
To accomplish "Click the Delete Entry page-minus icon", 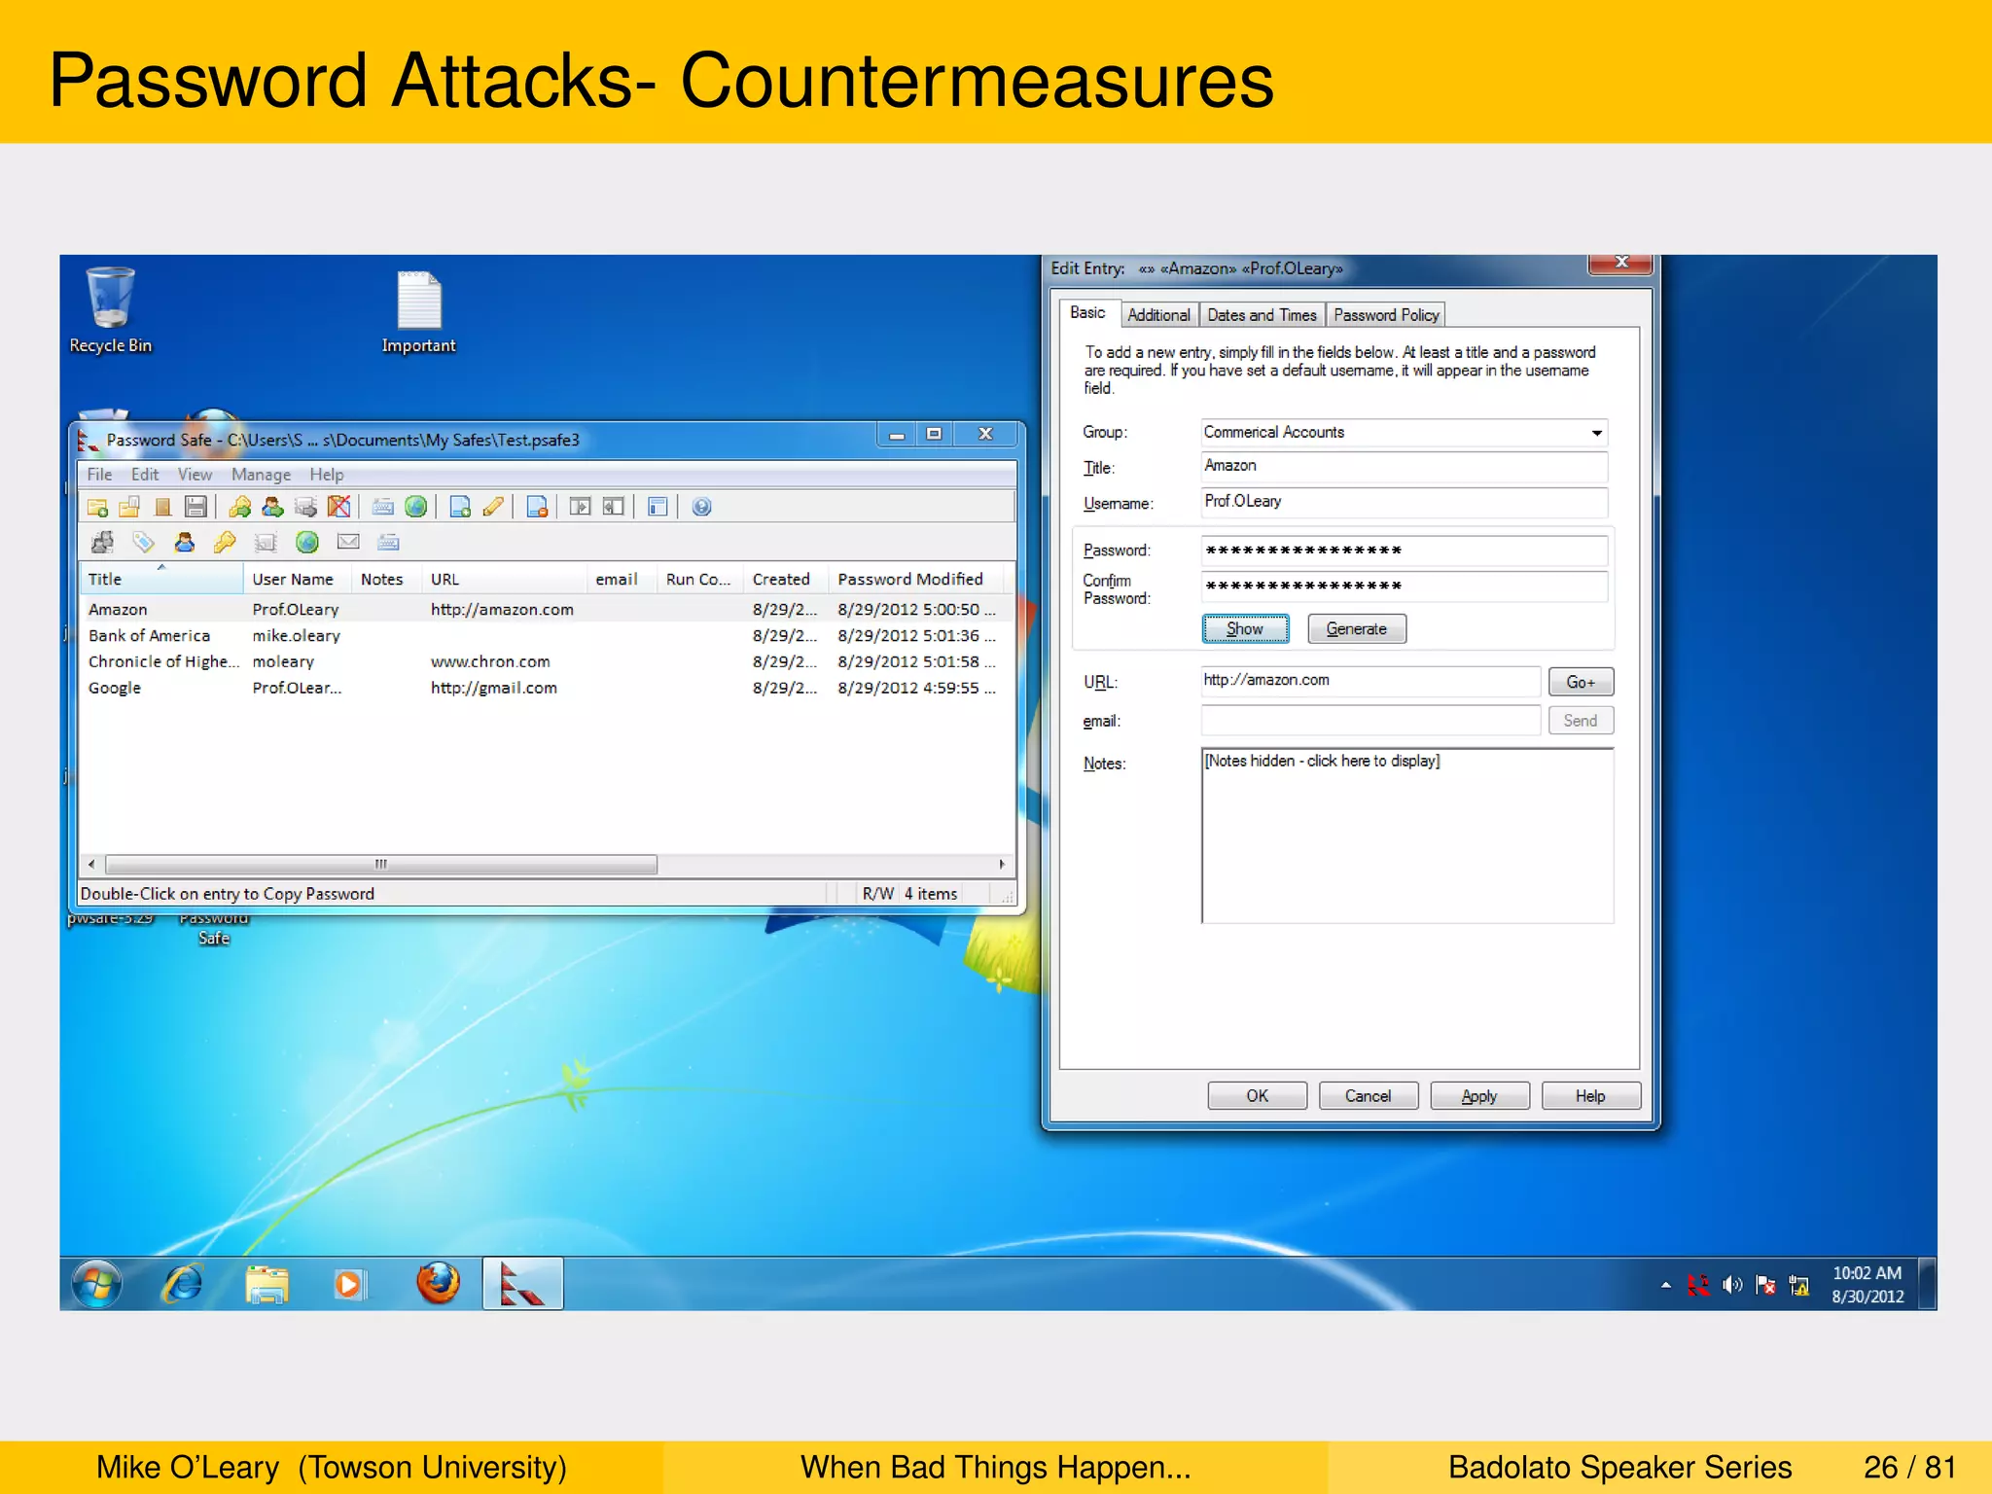I will click(x=537, y=507).
